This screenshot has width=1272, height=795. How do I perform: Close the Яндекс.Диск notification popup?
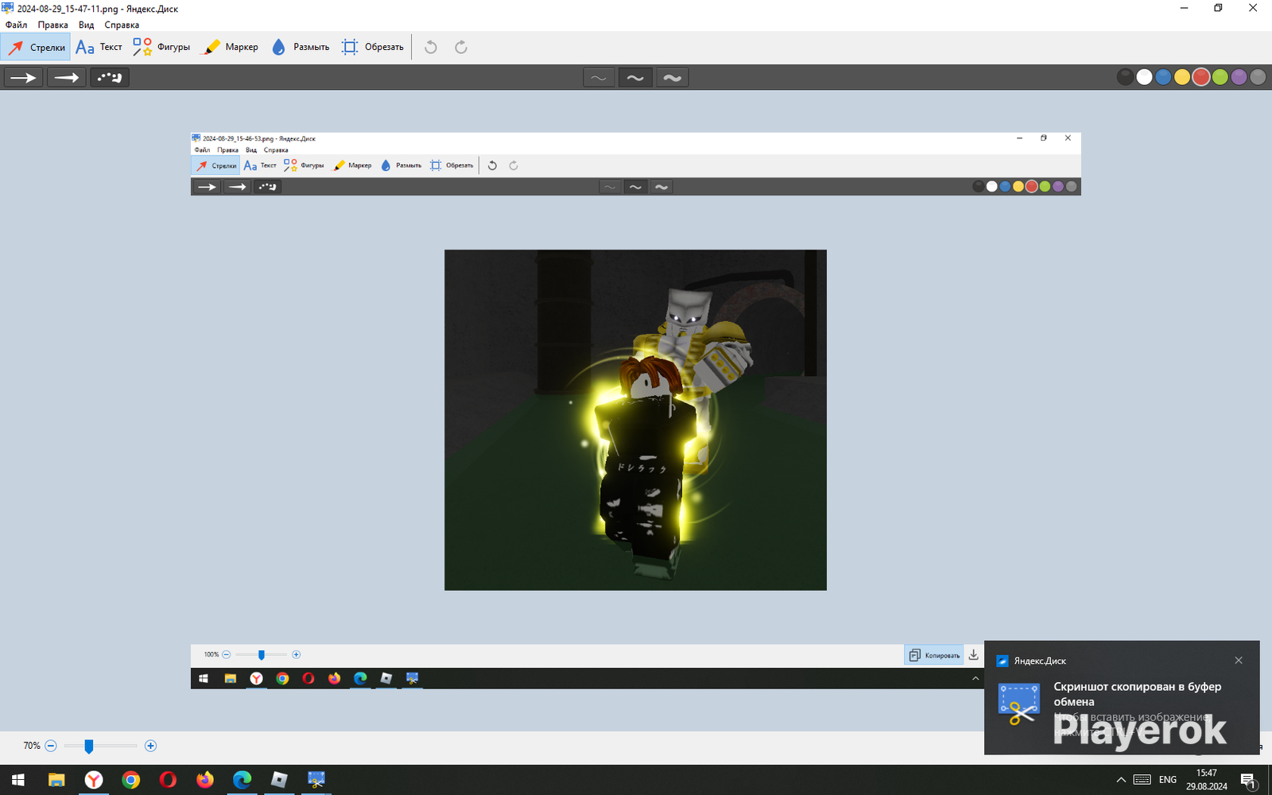tap(1239, 661)
